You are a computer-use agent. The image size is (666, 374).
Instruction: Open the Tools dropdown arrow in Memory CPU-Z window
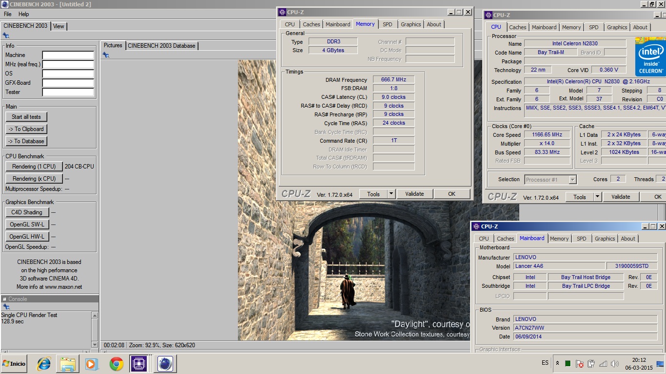tap(391, 194)
